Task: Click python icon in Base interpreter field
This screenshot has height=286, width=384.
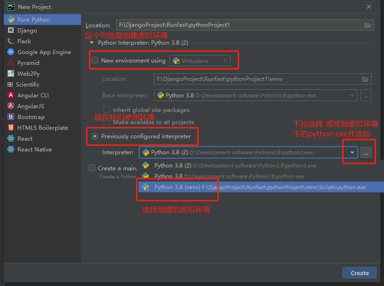Action: (160, 95)
